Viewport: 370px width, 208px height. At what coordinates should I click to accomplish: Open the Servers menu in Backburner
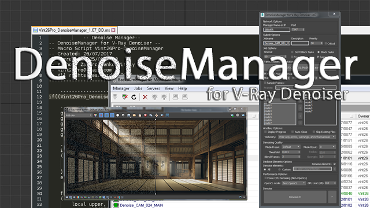pos(153,88)
